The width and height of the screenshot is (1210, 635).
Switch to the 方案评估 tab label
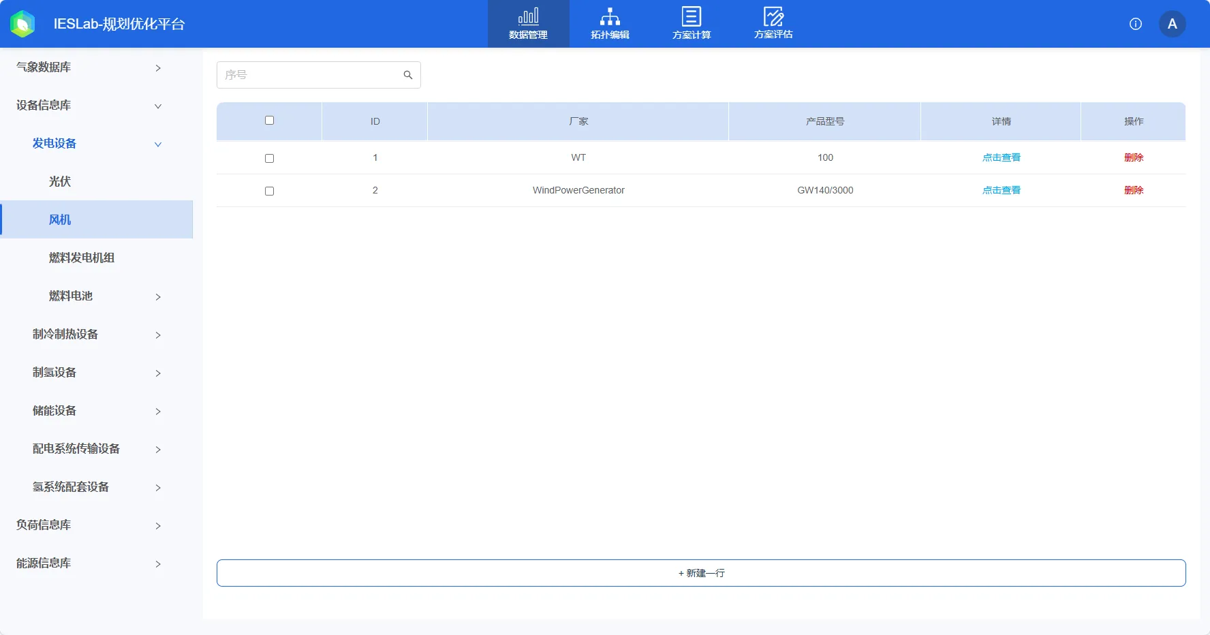[773, 34]
